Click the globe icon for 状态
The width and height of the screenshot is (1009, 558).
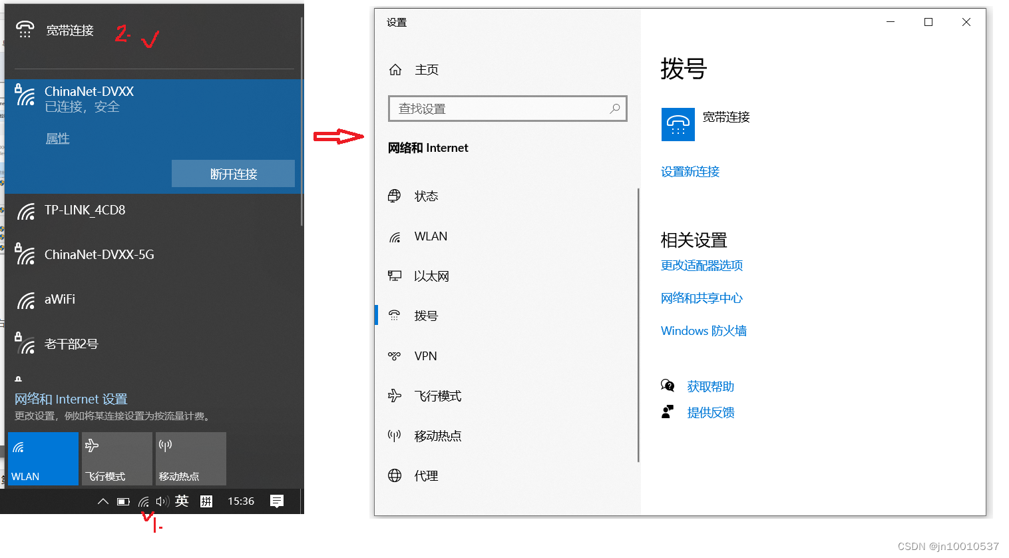coord(395,196)
